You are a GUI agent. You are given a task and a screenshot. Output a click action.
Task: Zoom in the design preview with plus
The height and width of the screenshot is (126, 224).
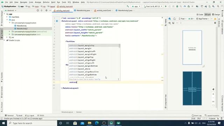213,94
